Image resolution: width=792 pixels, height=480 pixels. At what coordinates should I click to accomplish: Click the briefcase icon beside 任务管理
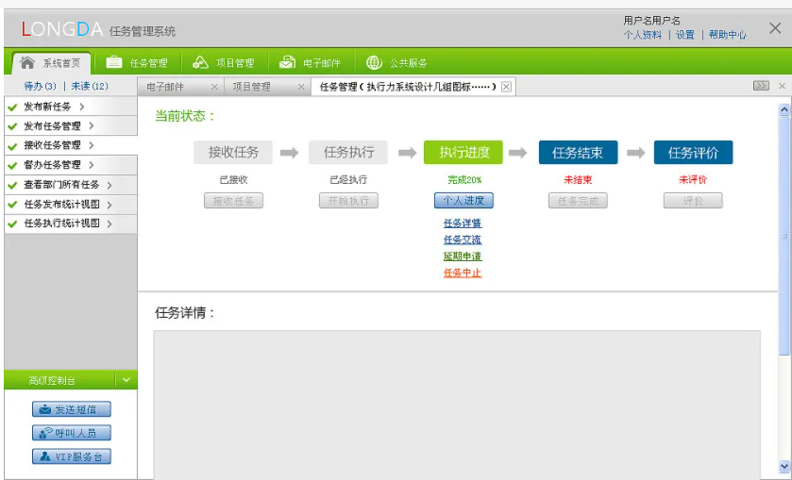coord(114,63)
